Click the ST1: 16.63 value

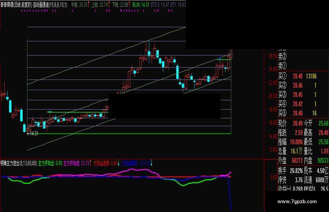coord(178,5)
